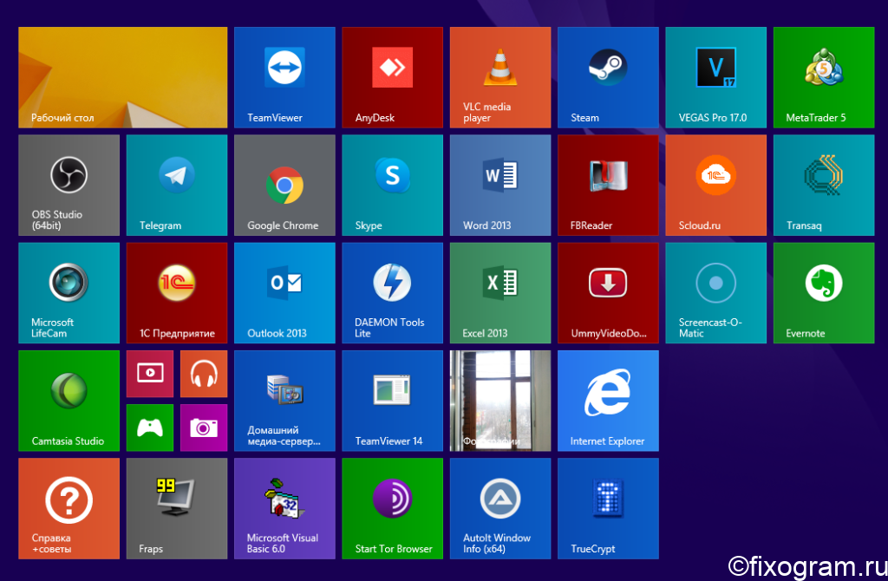
Task: Open the TeamViewer 14 tile
Action: click(393, 401)
